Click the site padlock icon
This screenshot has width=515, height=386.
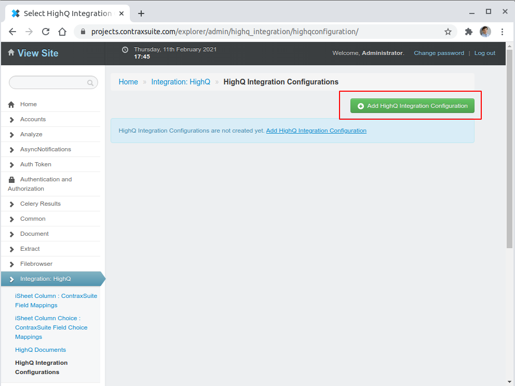83,32
